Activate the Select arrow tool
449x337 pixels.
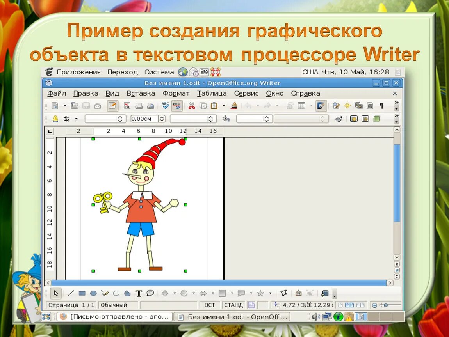[x=56, y=293]
